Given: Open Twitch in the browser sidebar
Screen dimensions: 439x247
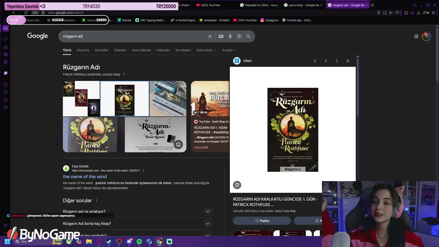Looking at the screenshot, I should pos(5,73).
